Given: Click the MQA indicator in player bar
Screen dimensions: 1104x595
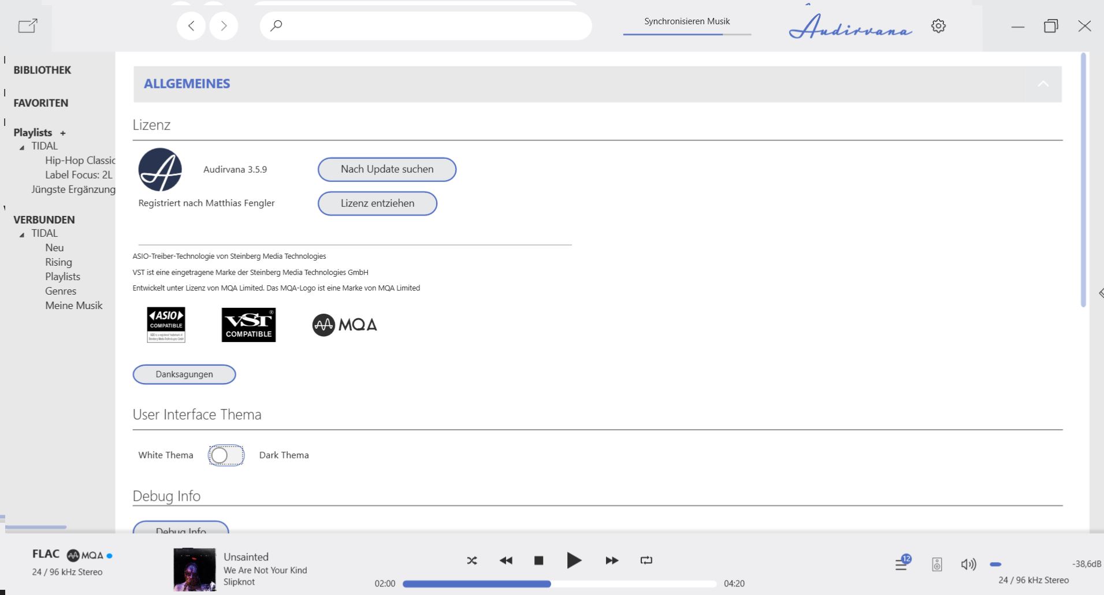Looking at the screenshot, I should (x=85, y=556).
